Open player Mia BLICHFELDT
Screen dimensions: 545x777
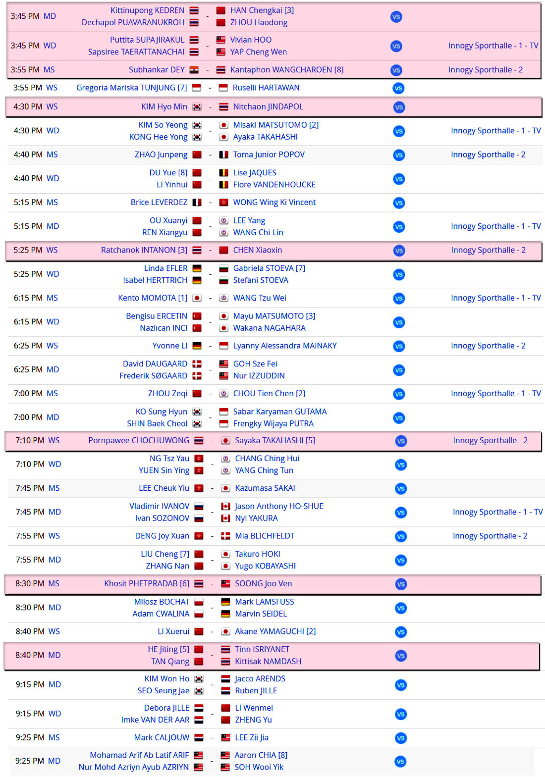pos(265,536)
